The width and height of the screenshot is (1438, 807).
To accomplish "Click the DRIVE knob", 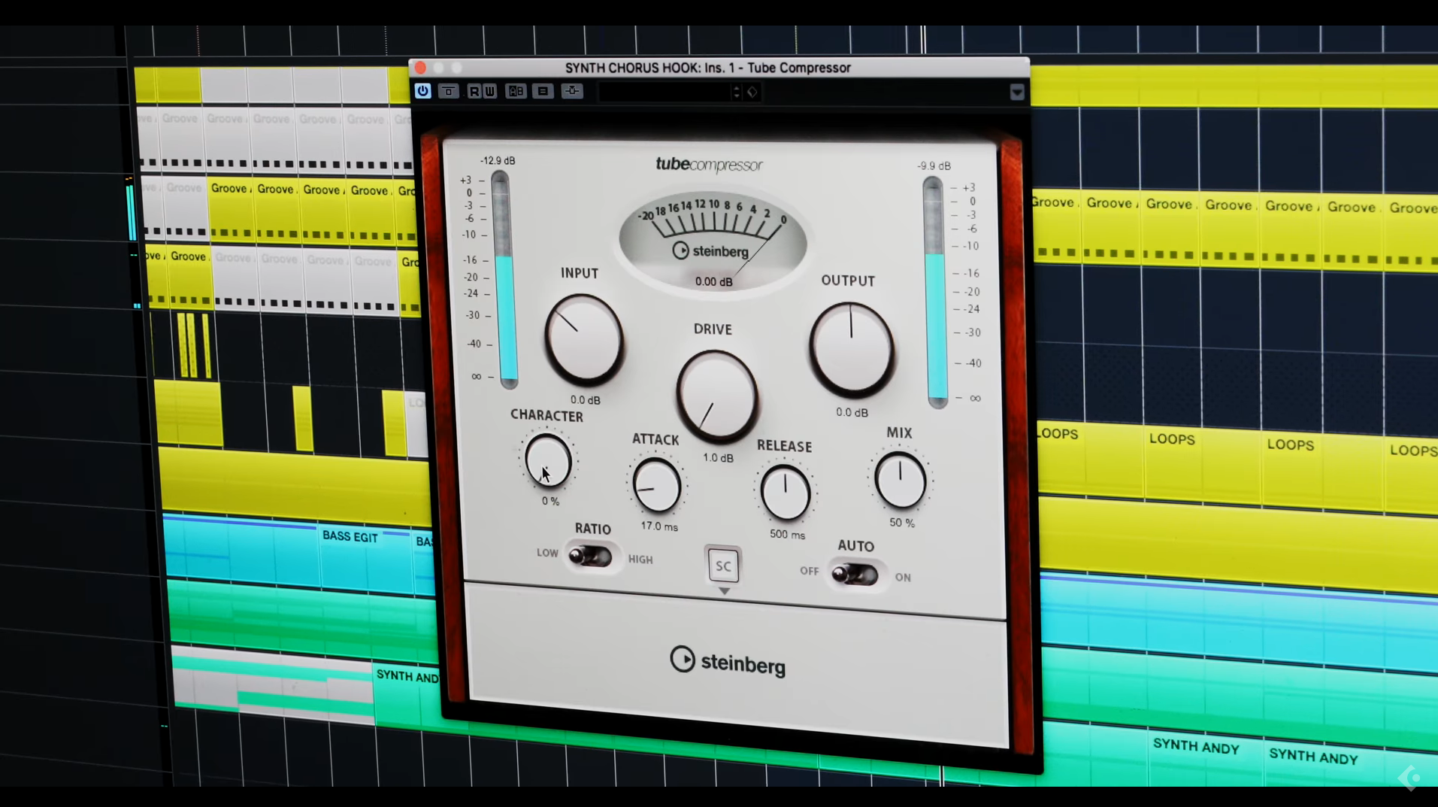I will tap(716, 395).
